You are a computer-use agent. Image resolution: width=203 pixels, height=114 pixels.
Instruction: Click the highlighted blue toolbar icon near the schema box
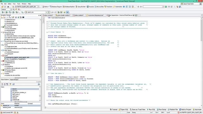pos(68,12)
